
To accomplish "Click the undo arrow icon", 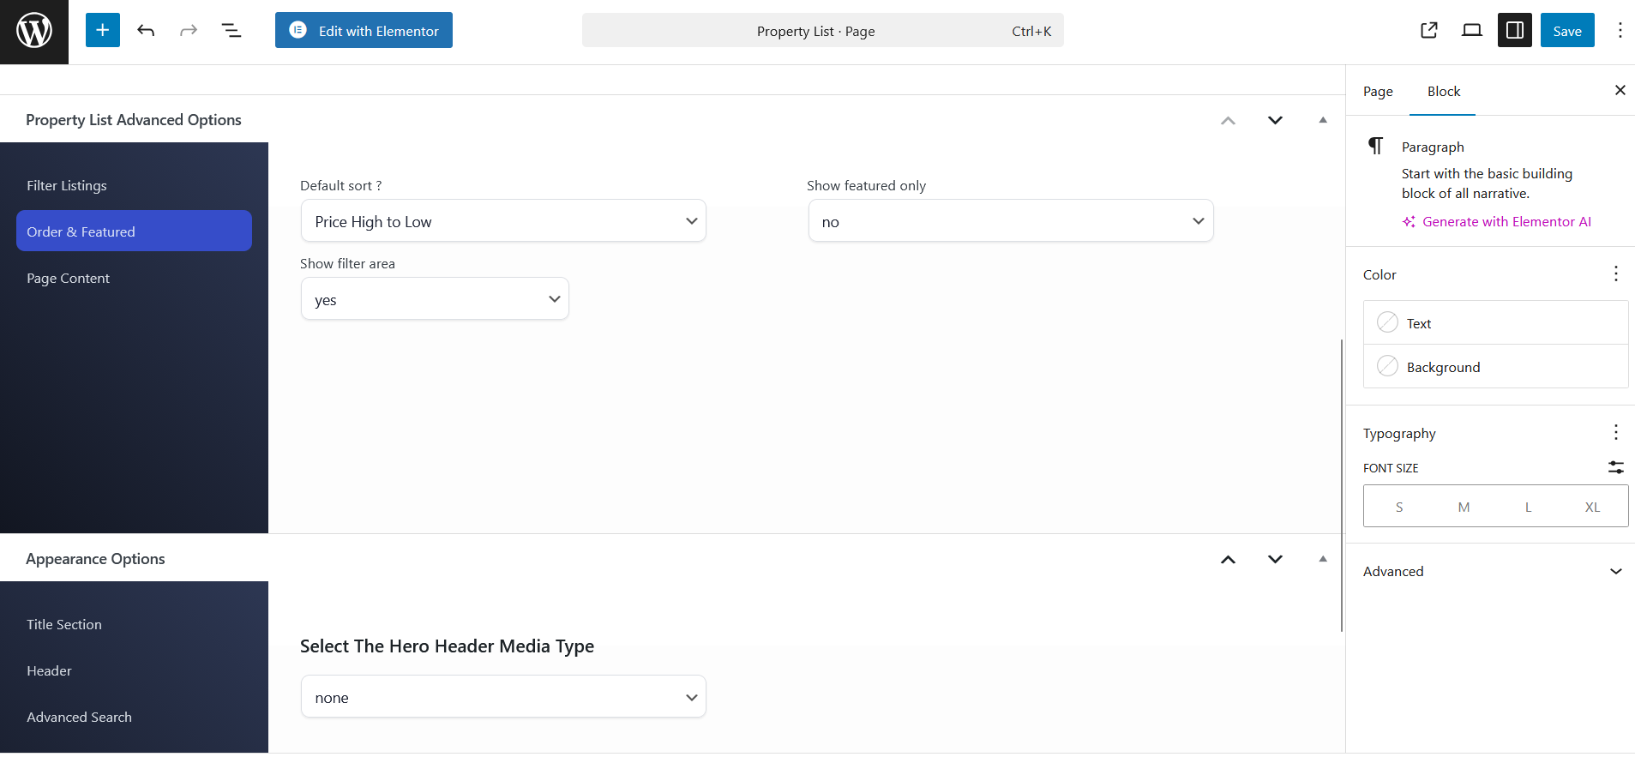I will (x=146, y=31).
